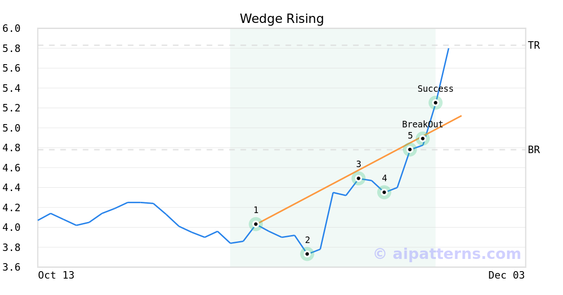Click the "BreakOut" text annotation
This screenshot has height=295, width=563.
(422, 125)
